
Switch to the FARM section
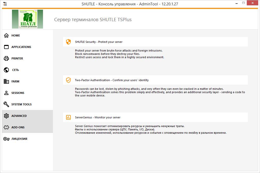(27, 81)
